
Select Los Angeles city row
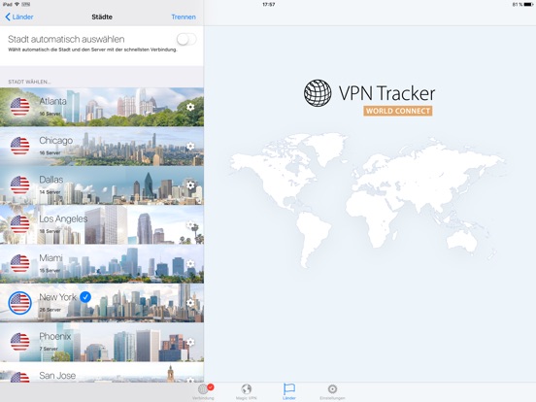[102, 224]
